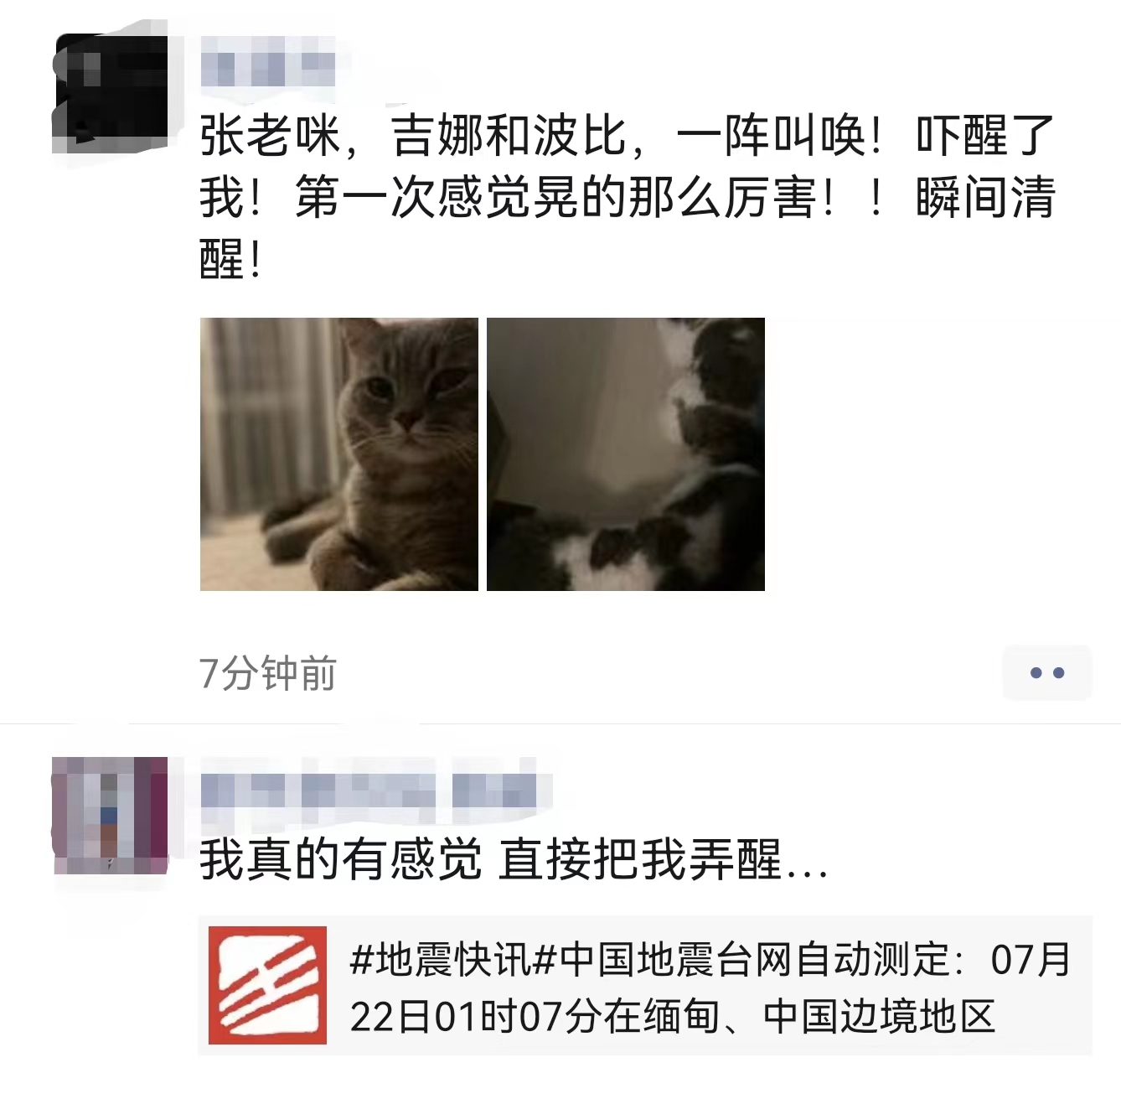Click the shorter blurred tag after second username
The height and width of the screenshot is (1099, 1121).
[x=494, y=791]
